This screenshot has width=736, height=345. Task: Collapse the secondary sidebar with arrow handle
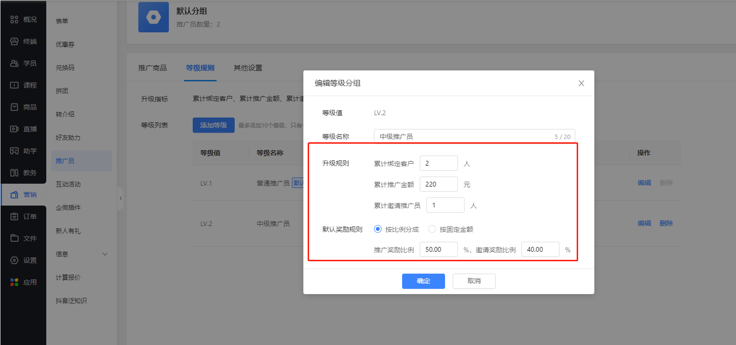(x=120, y=198)
